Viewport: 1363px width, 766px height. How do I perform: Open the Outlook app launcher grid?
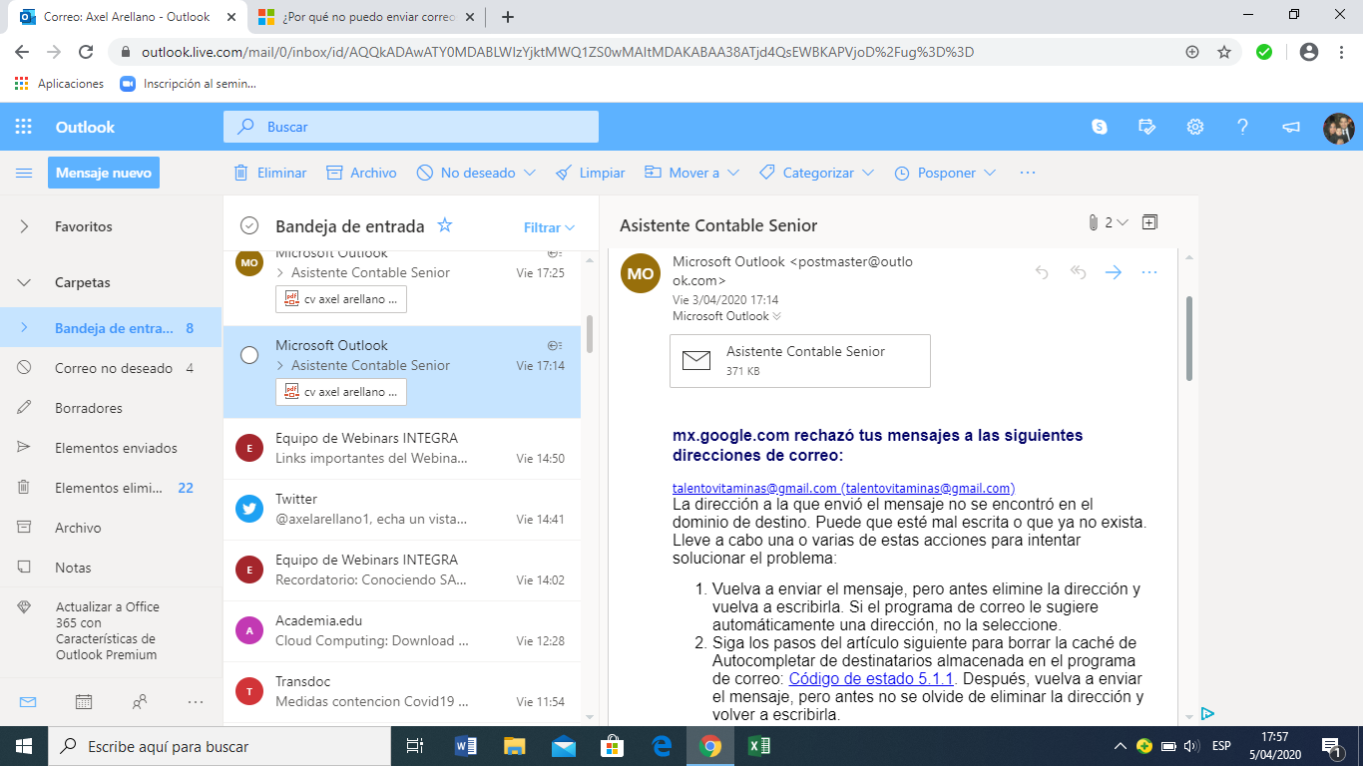pos(24,127)
